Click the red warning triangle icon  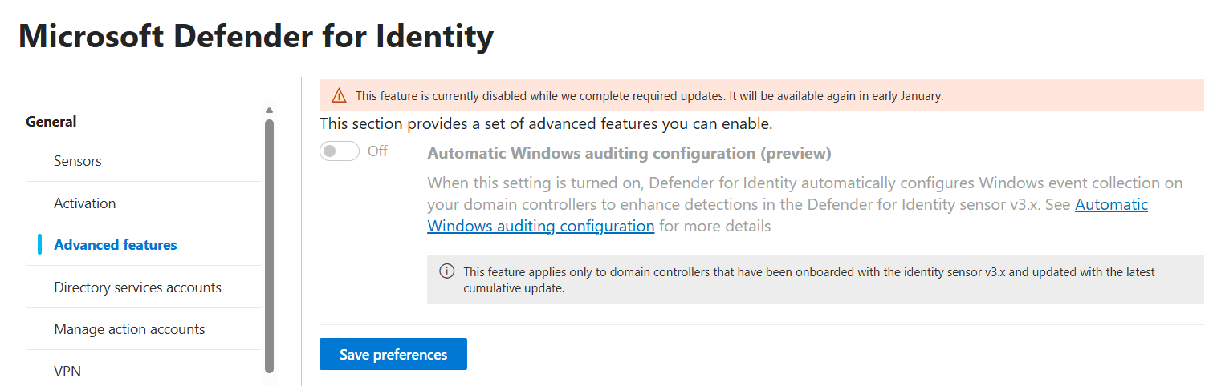click(340, 96)
